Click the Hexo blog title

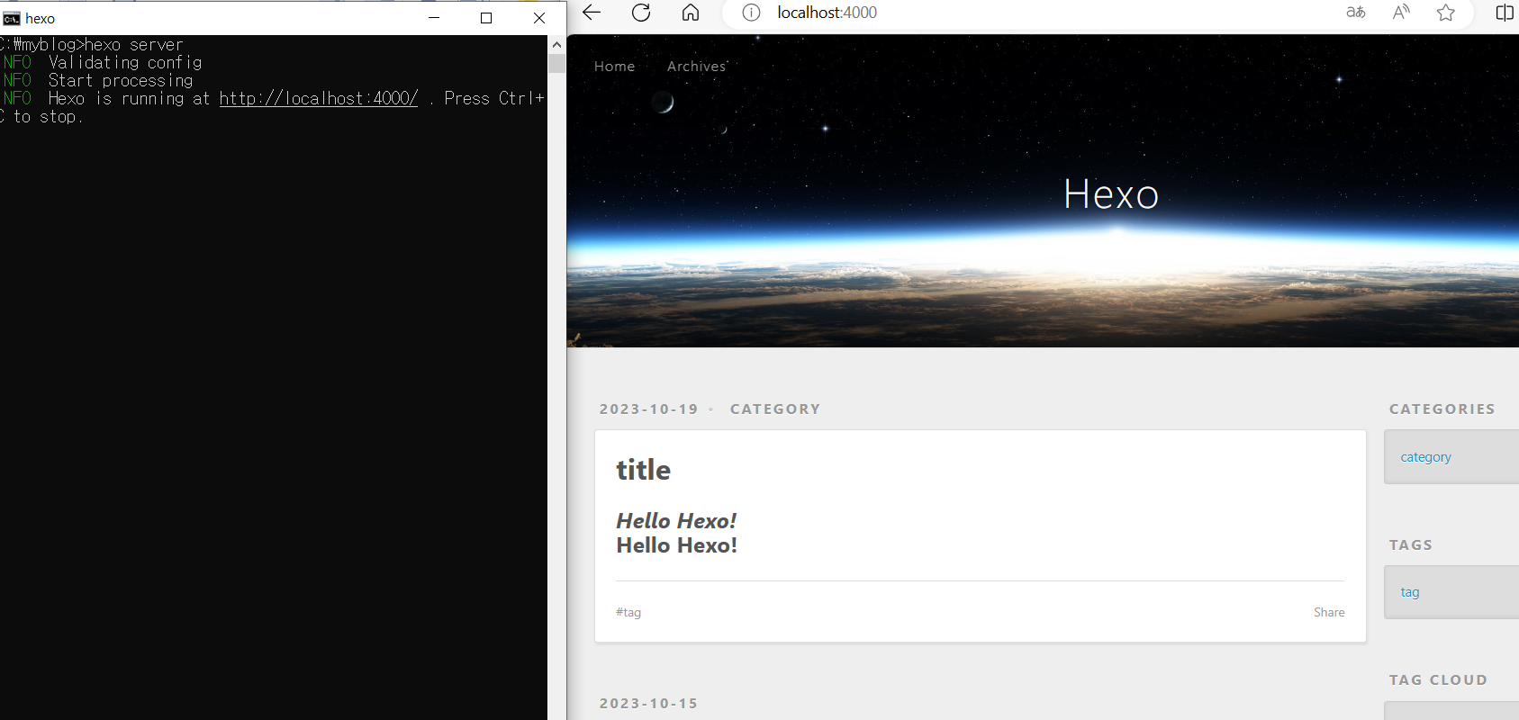click(x=1111, y=194)
